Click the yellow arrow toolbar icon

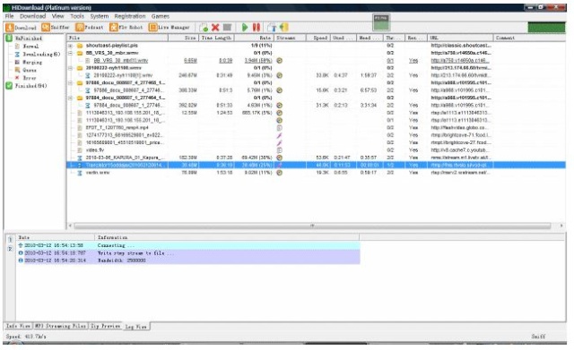(x=283, y=28)
